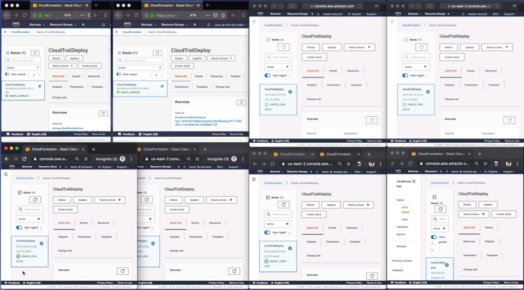Reload page in bottom-left incognito window
This screenshot has width=524, height=290.
(x=24, y=159)
